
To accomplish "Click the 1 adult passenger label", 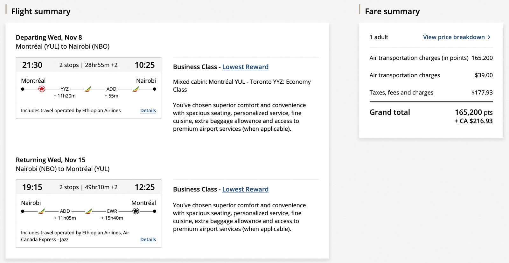I will (379, 37).
